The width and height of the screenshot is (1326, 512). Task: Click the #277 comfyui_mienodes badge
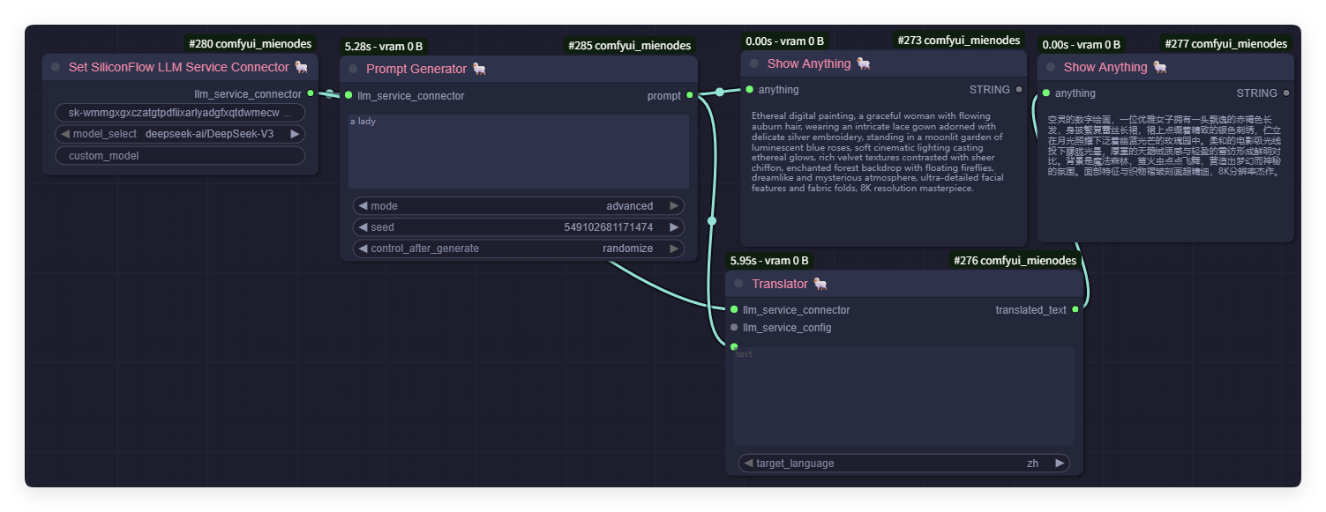point(1226,43)
